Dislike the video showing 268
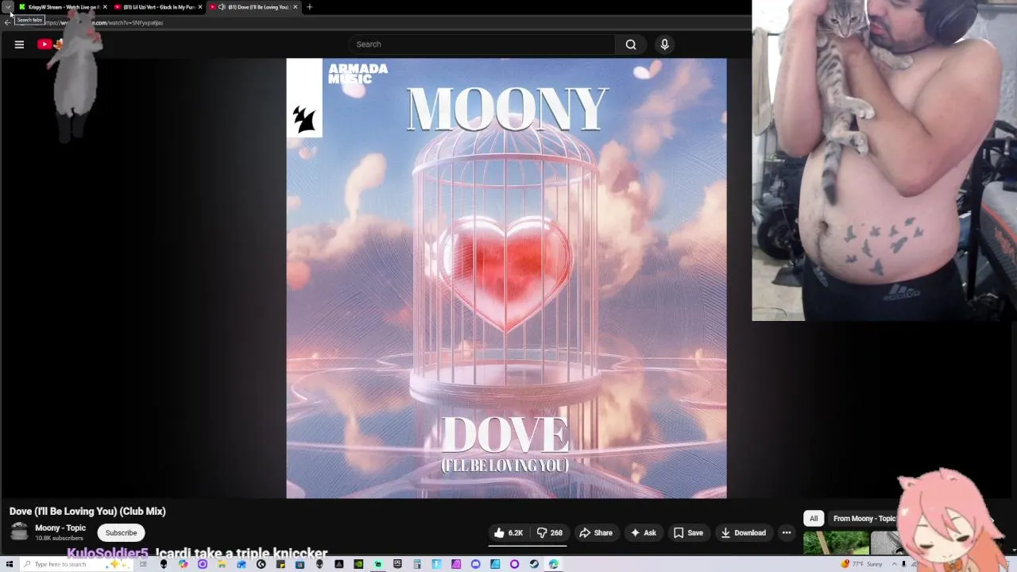Image resolution: width=1017 pixels, height=572 pixels. click(x=549, y=532)
